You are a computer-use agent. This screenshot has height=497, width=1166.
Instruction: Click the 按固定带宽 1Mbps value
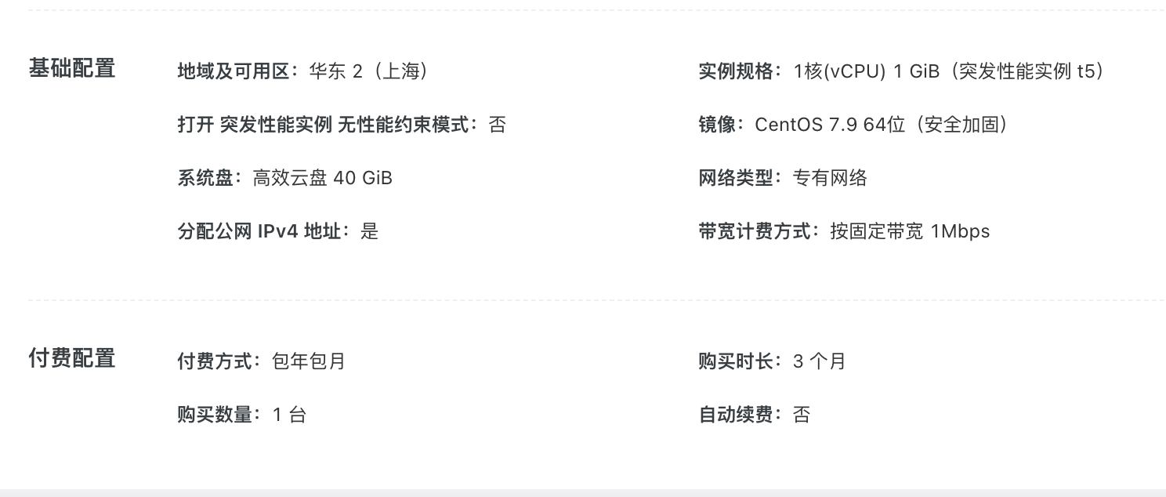click(x=910, y=231)
